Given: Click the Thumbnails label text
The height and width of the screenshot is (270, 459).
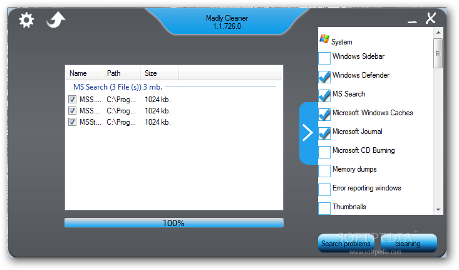Looking at the screenshot, I should pos(349,207).
